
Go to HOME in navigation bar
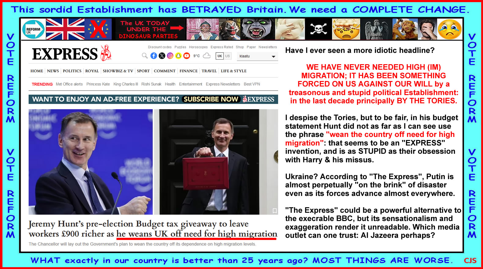click(37, 71)
